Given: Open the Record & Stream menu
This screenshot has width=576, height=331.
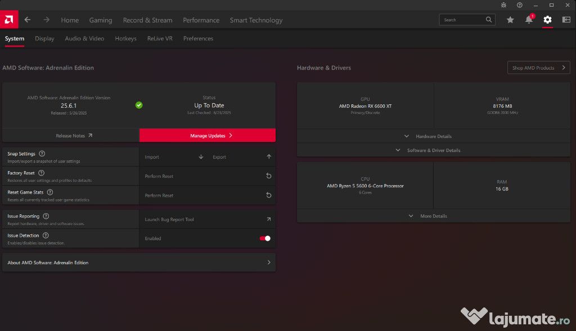Looking at the screenshot, I should pos(148,20).
